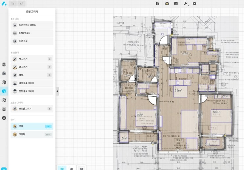Open the settings gear icon
The image size is (244, 170).
click(x=194, y=4)
